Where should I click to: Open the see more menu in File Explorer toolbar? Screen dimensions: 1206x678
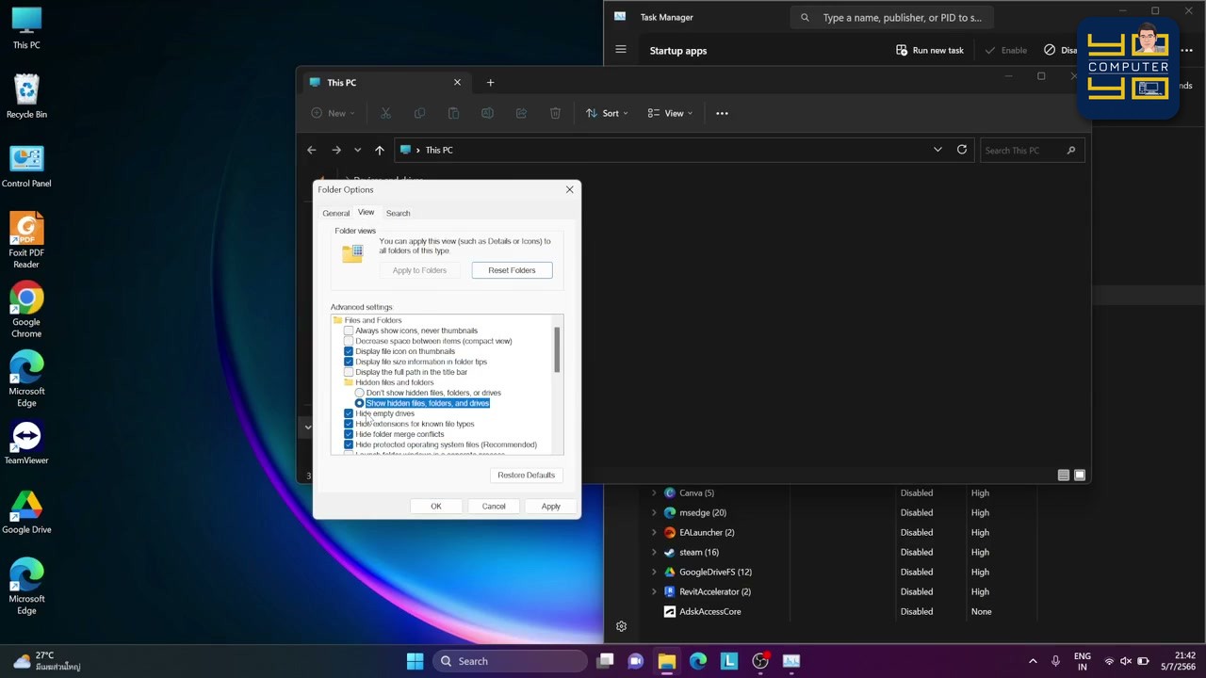pyautogui.click(x=722, y=113)
